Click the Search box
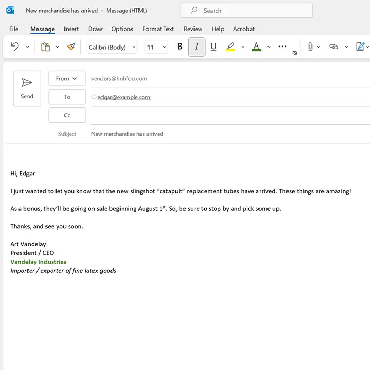 (247, 11)
